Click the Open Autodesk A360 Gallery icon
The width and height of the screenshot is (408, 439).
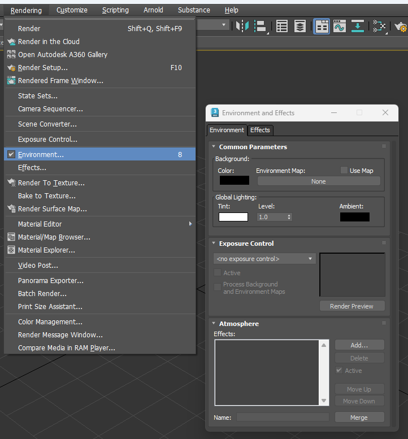[x=11, y=55]
